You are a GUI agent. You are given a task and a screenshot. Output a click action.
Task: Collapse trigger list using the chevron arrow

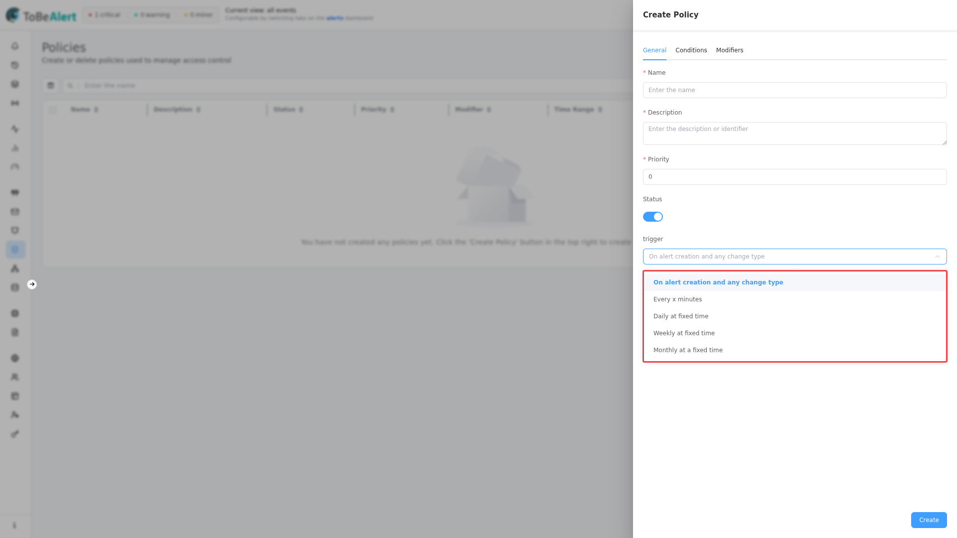click(937, 257)
